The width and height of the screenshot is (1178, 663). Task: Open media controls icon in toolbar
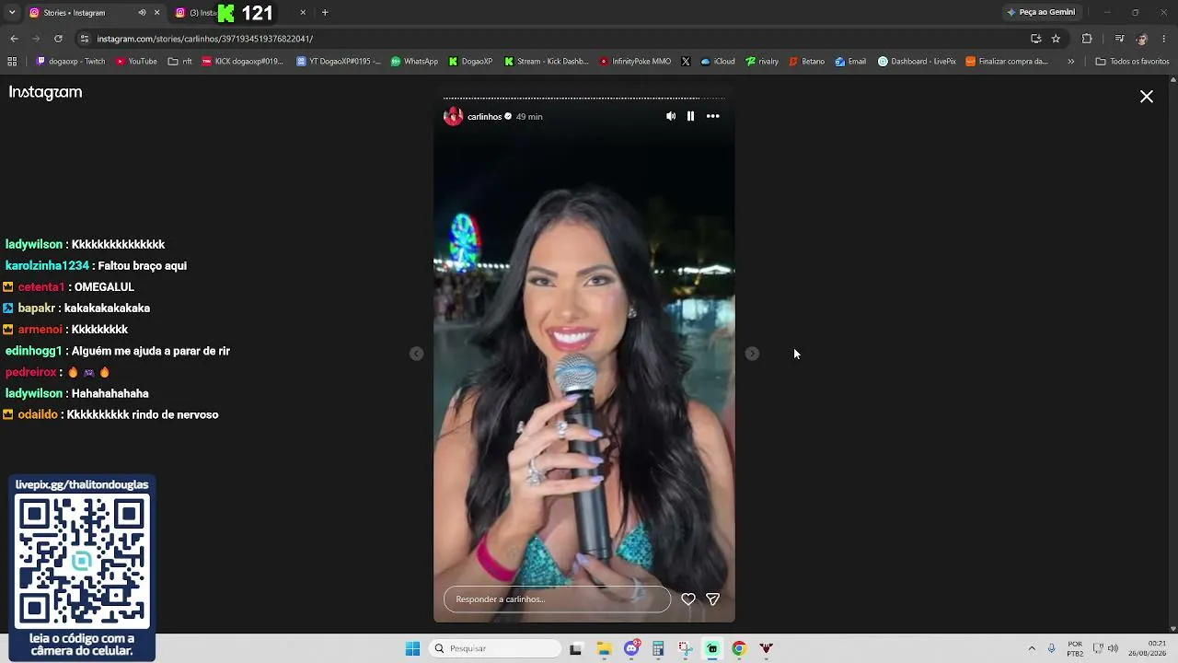click(1119, 39)
